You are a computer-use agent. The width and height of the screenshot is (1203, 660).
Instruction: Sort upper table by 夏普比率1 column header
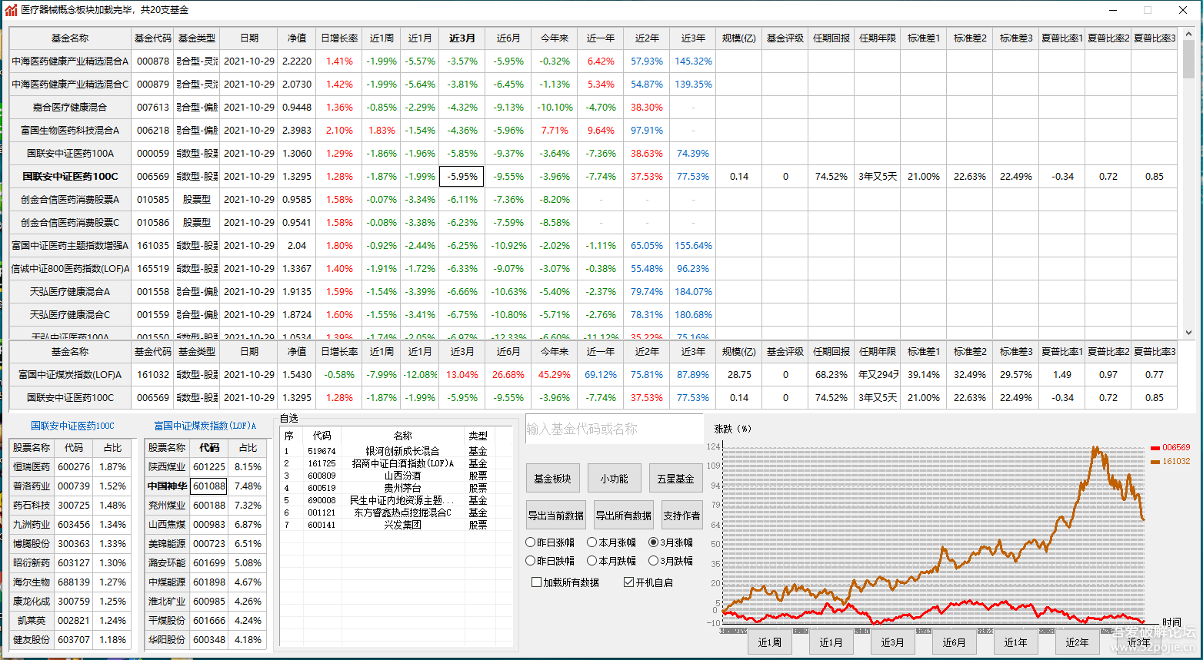click(1062, 38)
